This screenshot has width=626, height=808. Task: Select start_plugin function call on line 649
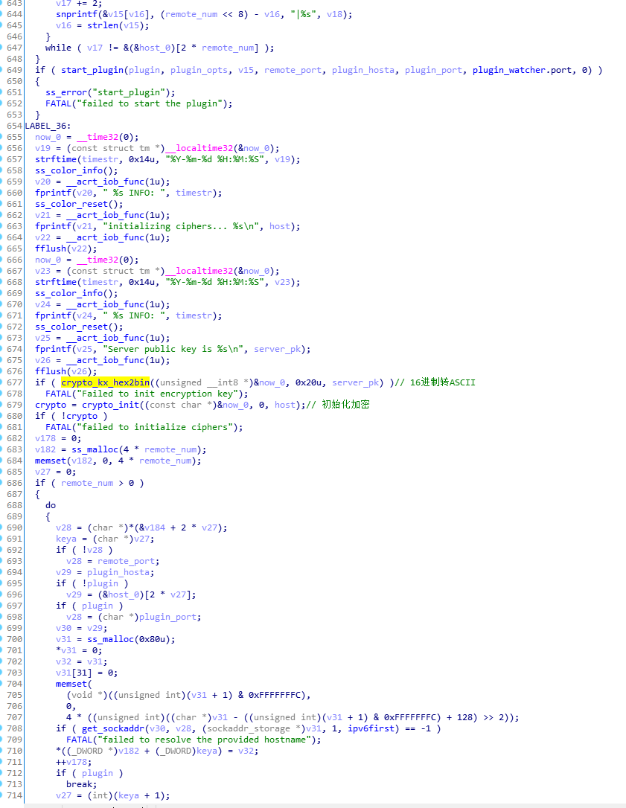pyautogui.click(x=92, y=70)
